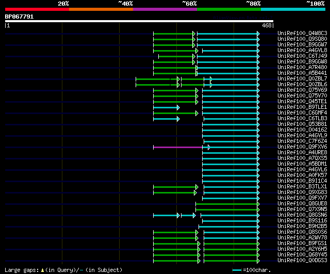330x274 pixels.
Task: Click the BP067791 query name
Action: (19, 17)
